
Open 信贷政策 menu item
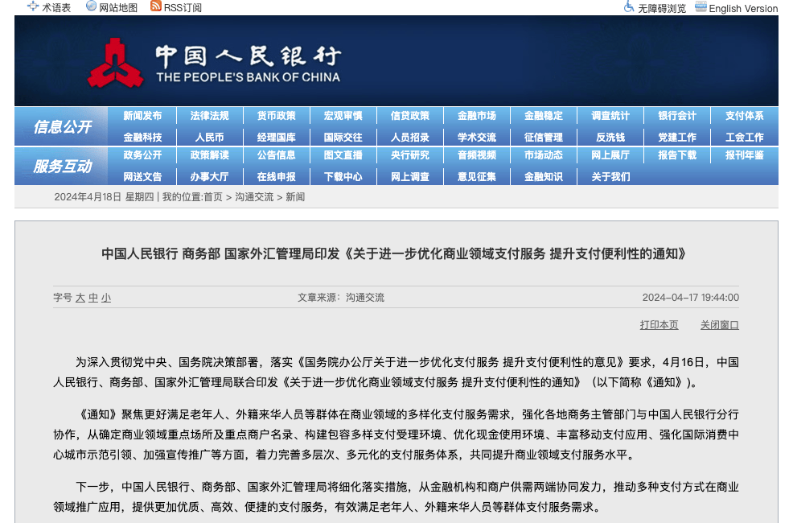point(409,116)
